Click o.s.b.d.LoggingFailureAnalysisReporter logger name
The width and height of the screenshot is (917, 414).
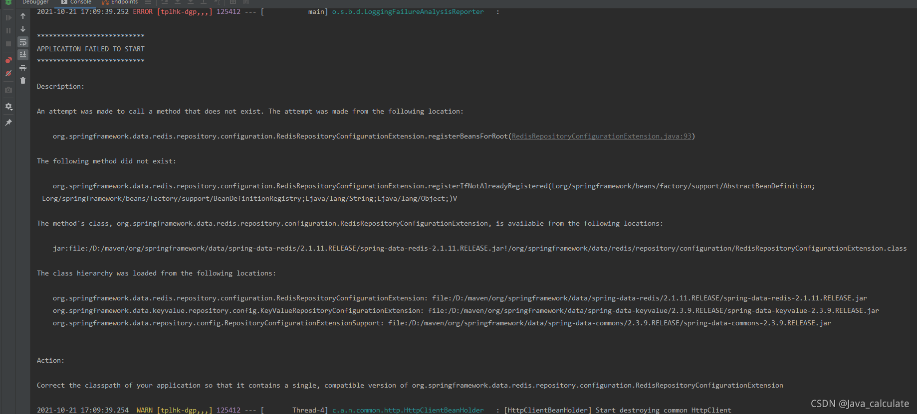408,11
